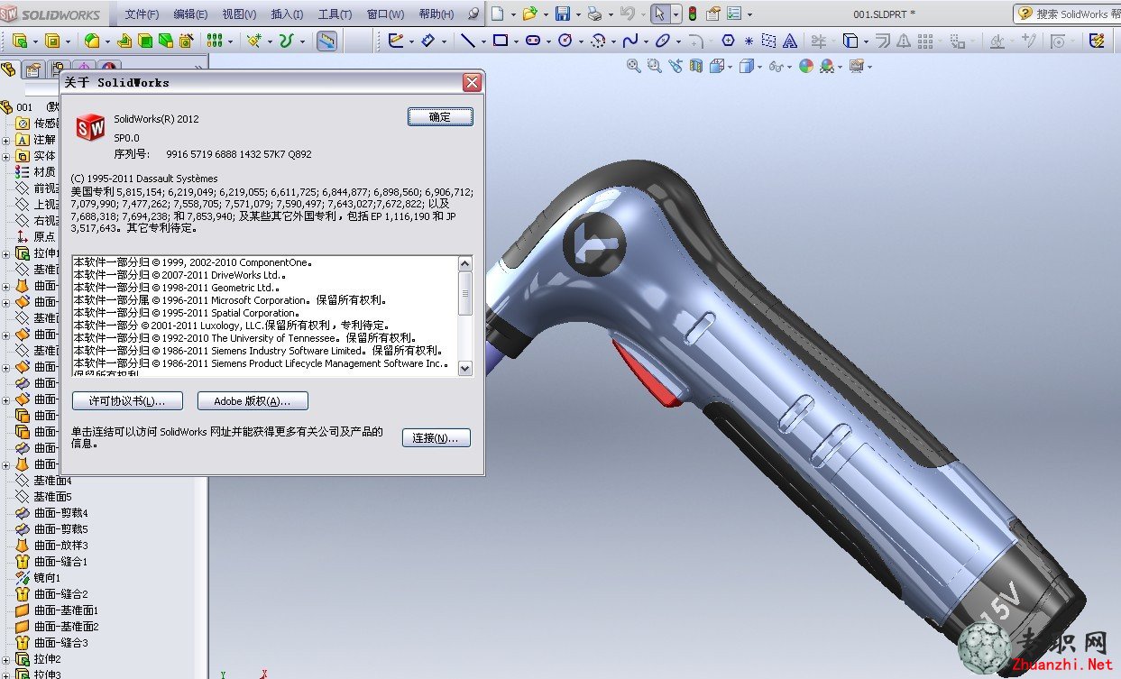Click the Smart Dimension tool
This screenshot has height=679, width=1121.
pyautogui.click(x=427, y=41)
